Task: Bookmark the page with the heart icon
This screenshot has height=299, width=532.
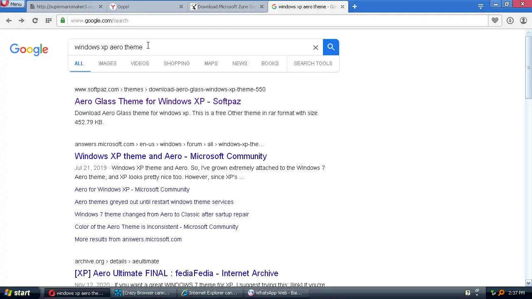Action: coord(495,20)
